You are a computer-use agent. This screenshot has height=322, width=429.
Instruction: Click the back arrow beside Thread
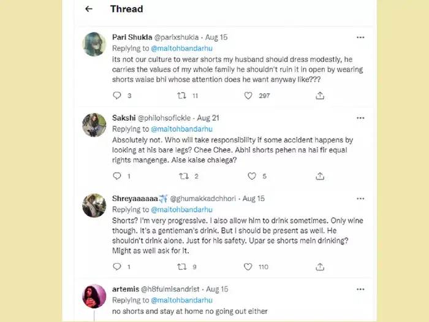pos(89,9)
